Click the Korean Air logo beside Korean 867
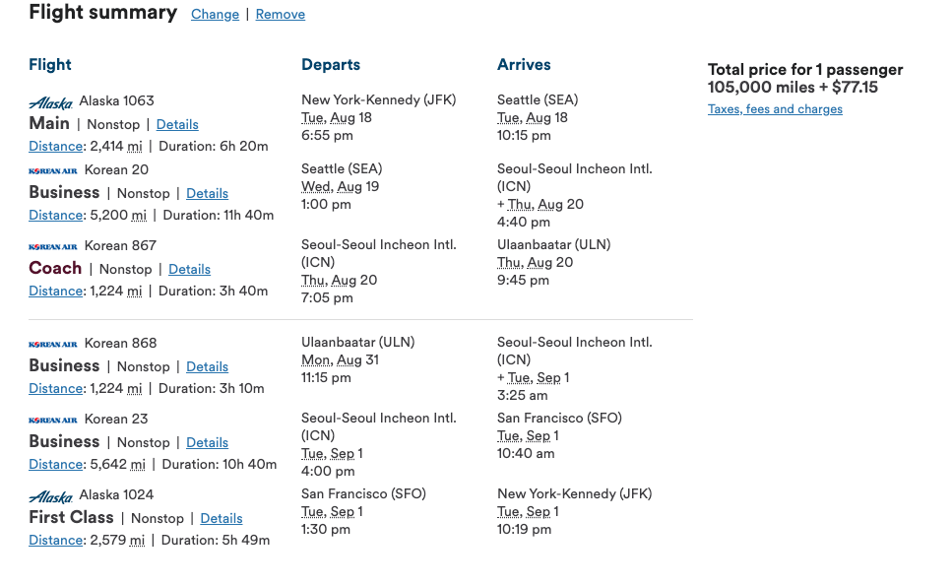This screenshot has width=952, height=585. [53, 246]
